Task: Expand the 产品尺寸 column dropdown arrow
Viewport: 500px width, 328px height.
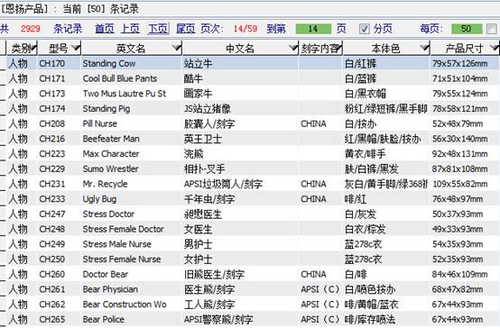Action: pos(495,48)
